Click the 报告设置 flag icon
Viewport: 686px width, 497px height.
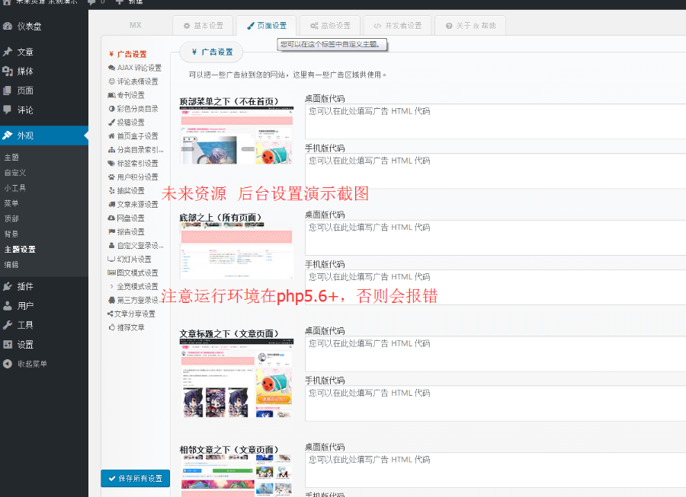pos(111,231)
